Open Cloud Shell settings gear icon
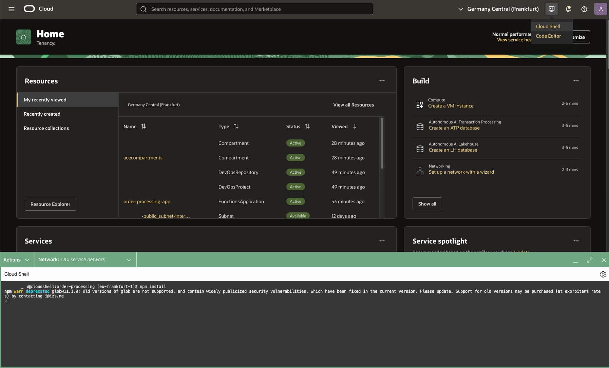The image size is (609, 368). tap(603, 274)
